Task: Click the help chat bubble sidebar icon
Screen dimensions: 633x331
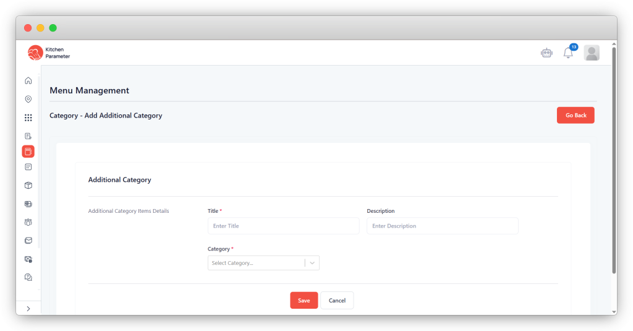Action: pos(28,277)
